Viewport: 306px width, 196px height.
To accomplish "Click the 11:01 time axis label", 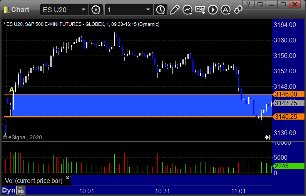I will 238,191.
